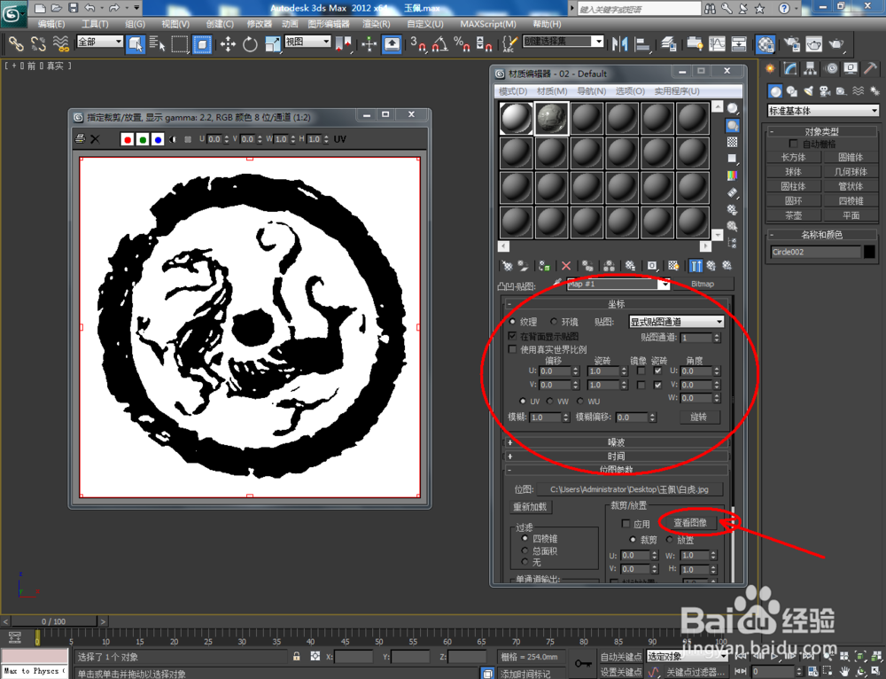Open the MAXScript(M) menu
886x679 pixels.
pyautogui.click(x=487, y=24)
